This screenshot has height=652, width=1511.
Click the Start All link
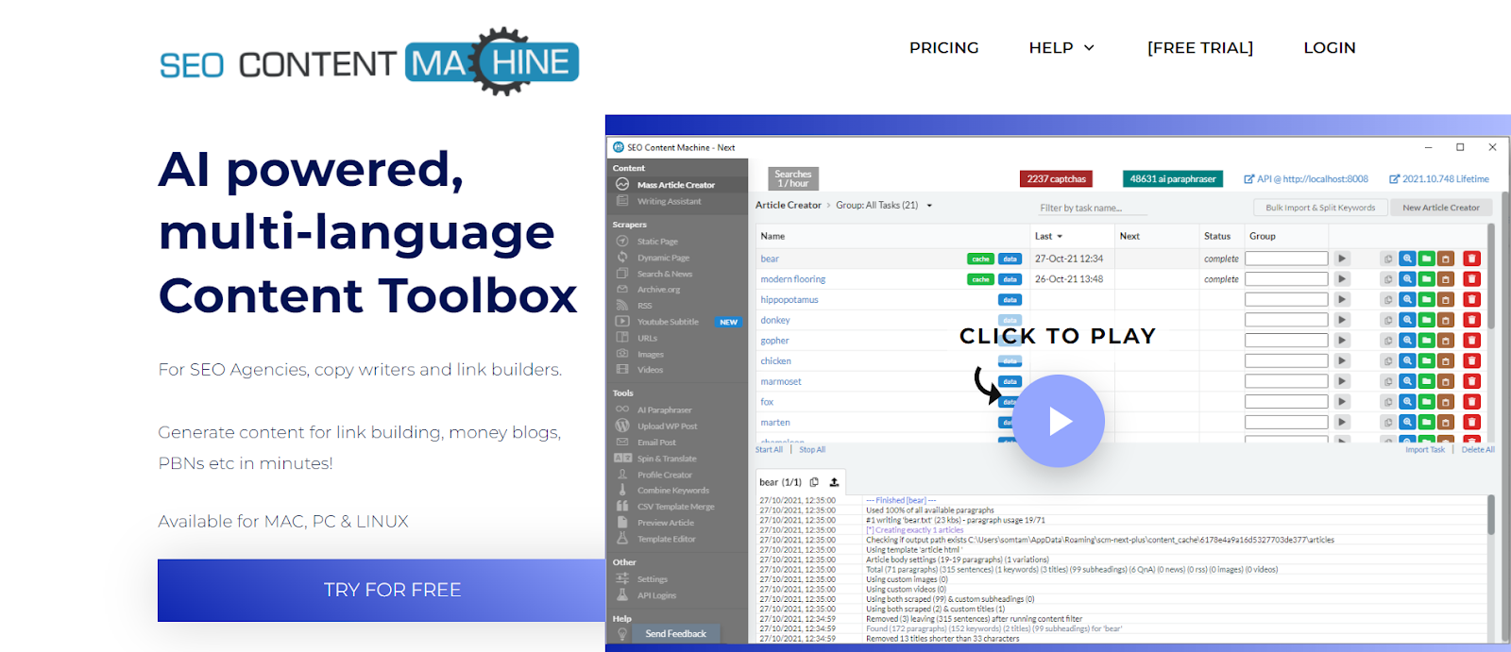769,450
